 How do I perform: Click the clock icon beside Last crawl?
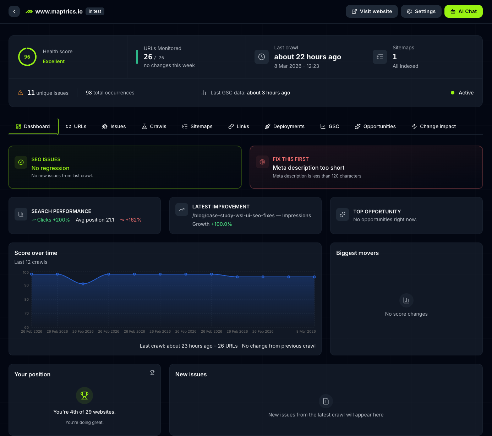262,57
